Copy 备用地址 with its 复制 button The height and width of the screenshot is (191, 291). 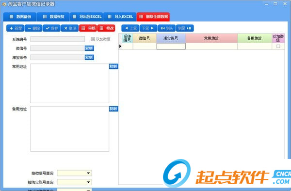[113, 109]
